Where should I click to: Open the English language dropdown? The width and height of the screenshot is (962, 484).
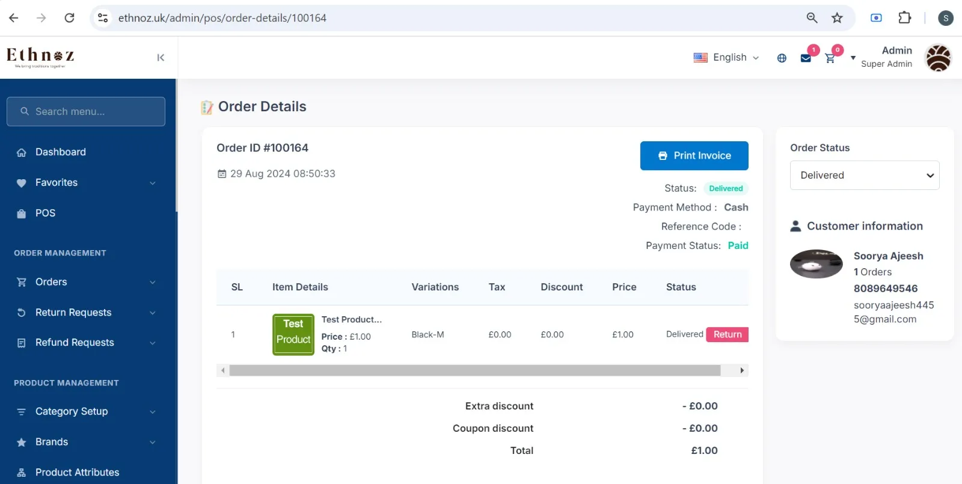(x=726, y=58)
